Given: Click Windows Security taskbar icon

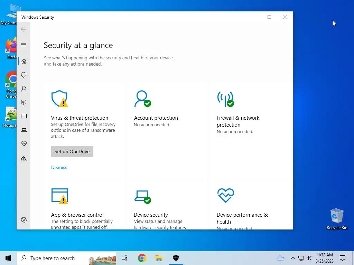Looking at the screenshot, I should tap(176, 258).
